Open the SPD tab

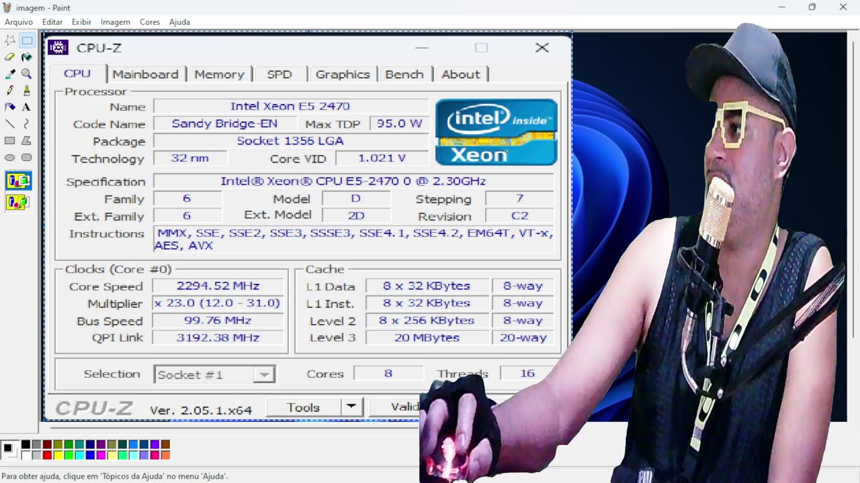point(279,74)
